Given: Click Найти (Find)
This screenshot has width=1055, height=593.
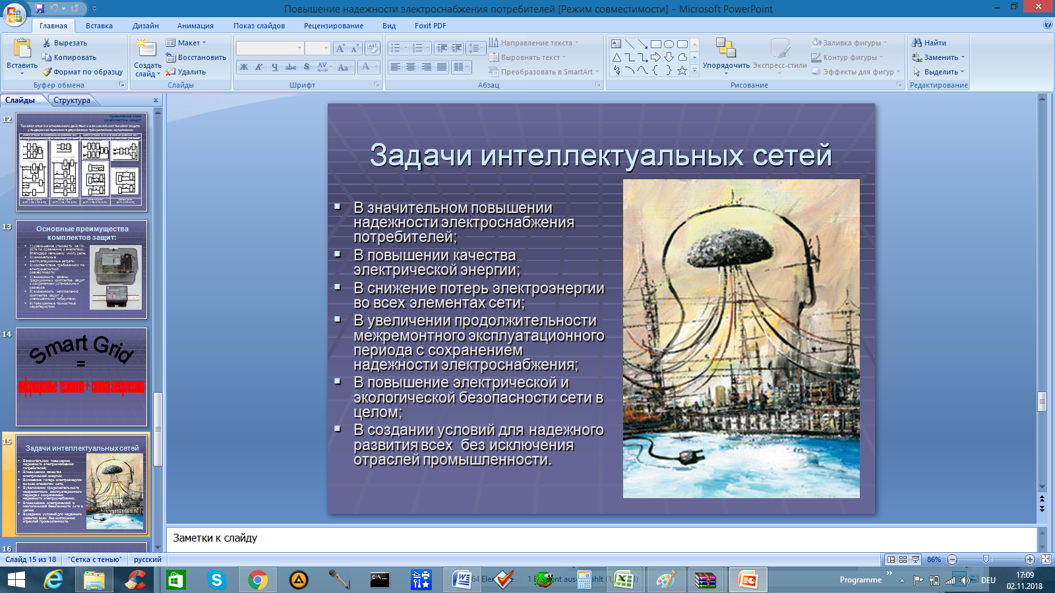Looking at the screenshot, I should (929, 43).
